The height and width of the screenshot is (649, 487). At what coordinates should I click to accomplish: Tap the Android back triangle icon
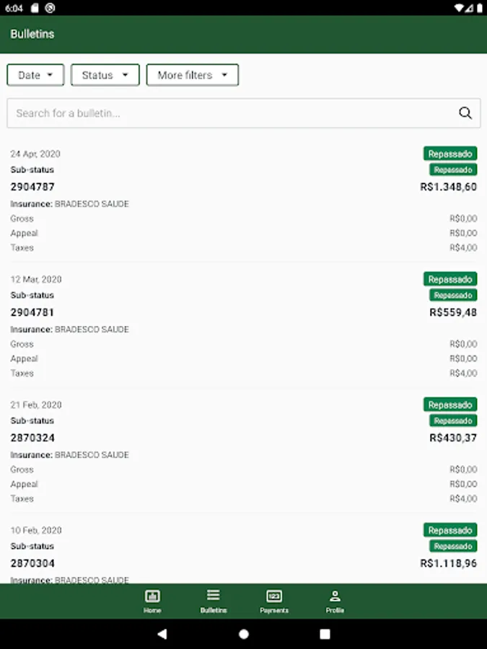pos(162,634)
